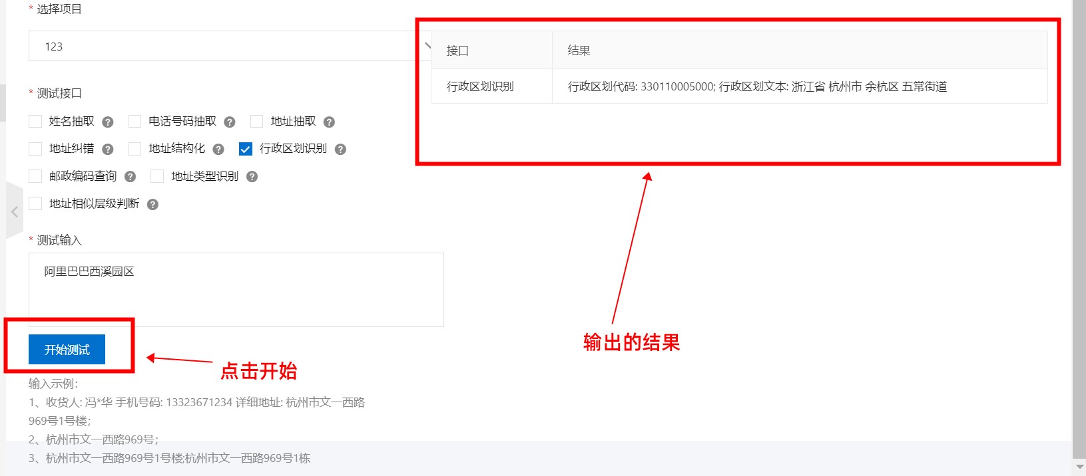
Task: Enable the 姓名抽取 checkbox
Action: [x=35, y=121]
